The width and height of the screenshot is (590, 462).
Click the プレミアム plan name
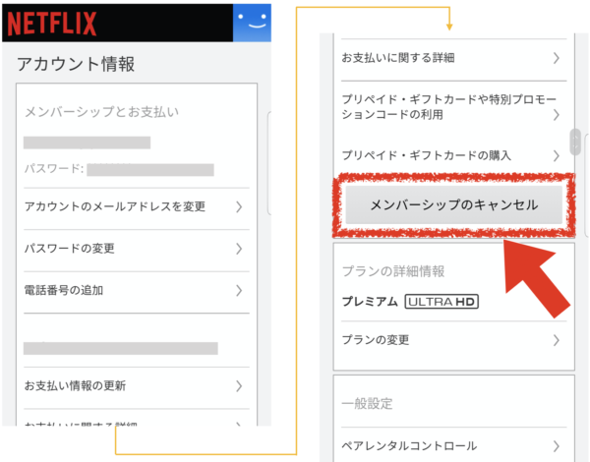(x=370, y=302)
